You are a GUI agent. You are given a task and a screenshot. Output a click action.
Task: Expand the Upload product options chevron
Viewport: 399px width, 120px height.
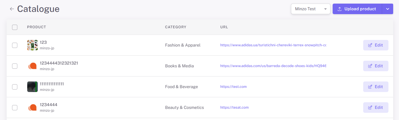[388, 9]
